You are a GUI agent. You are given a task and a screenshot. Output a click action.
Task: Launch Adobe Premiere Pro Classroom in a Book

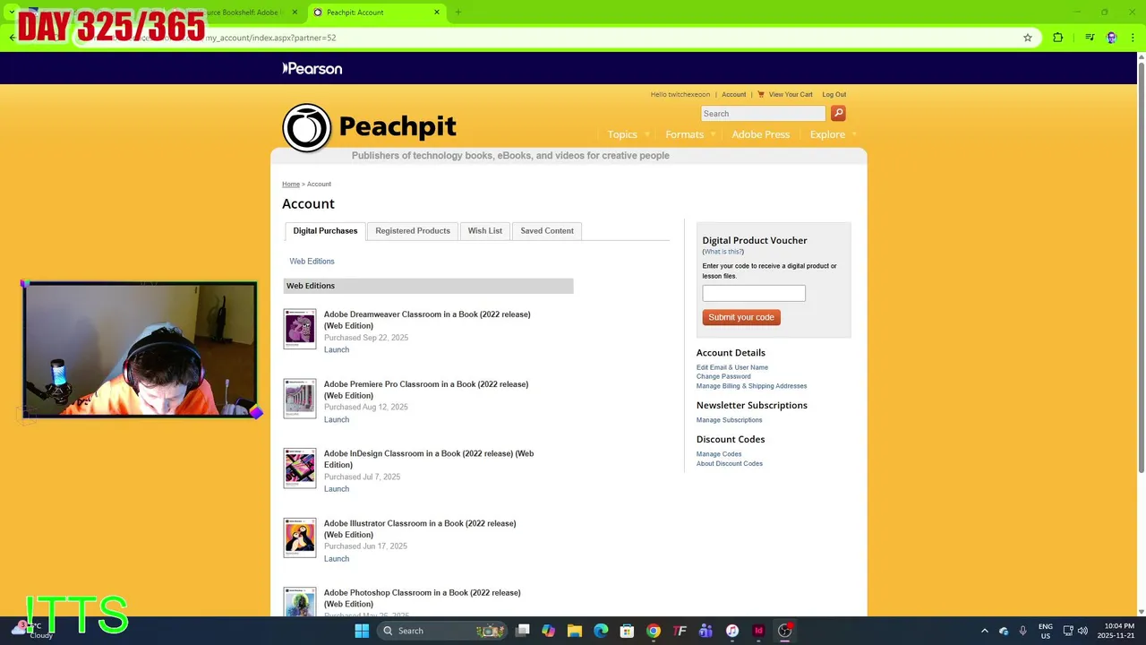click(x=337, y=419)
